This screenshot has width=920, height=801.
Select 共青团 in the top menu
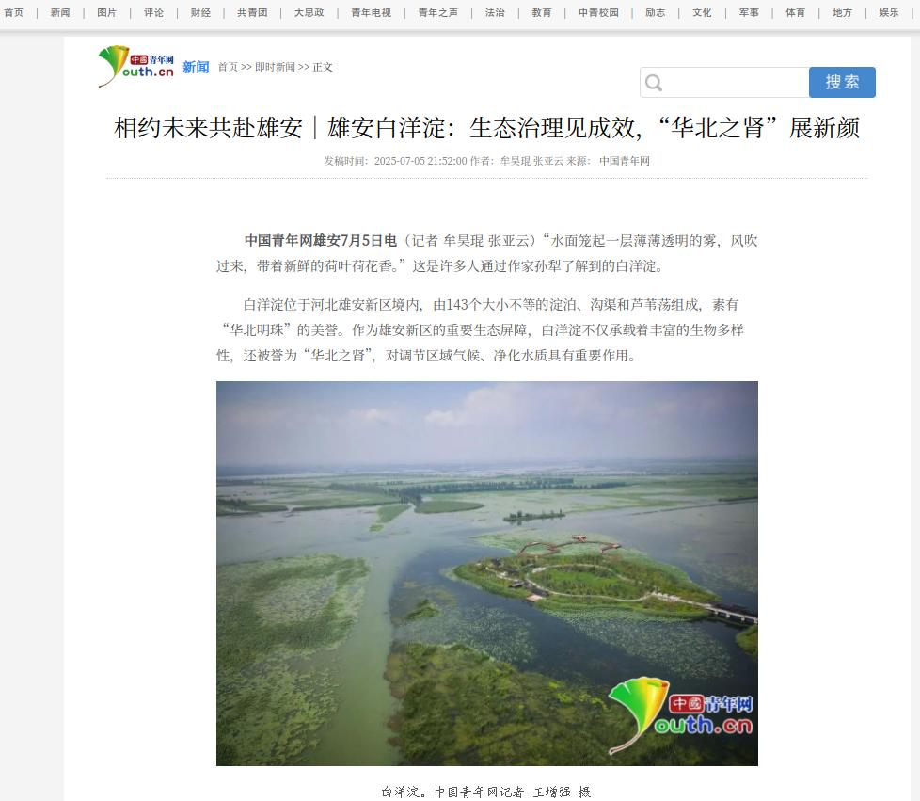(x=252, y=12)
